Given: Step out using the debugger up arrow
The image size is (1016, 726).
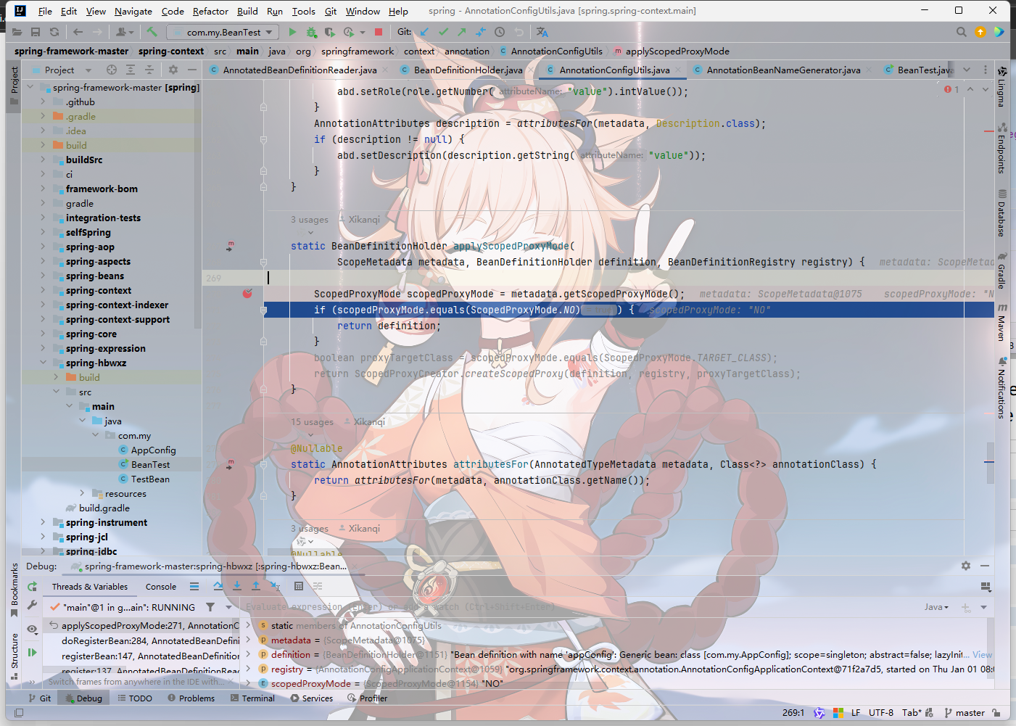Looking at the screenshot, I should click(256, 586).
